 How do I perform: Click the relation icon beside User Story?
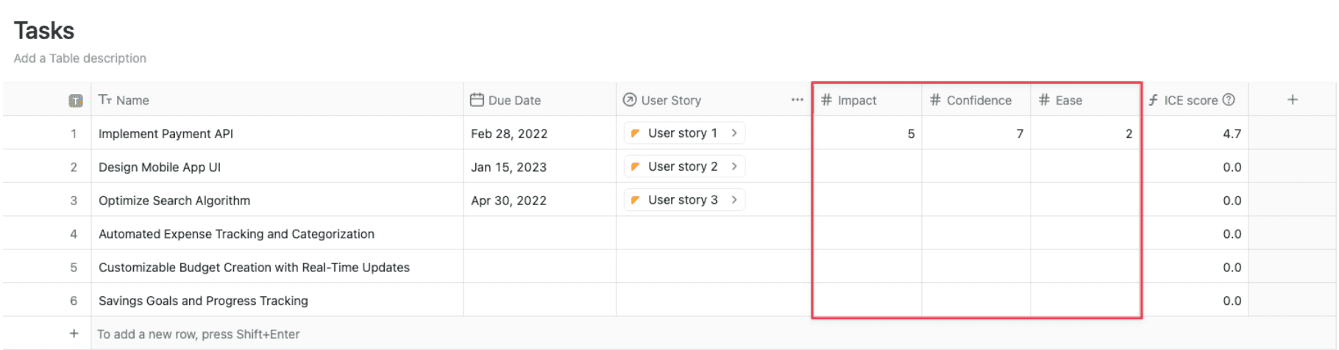[630, 100]
